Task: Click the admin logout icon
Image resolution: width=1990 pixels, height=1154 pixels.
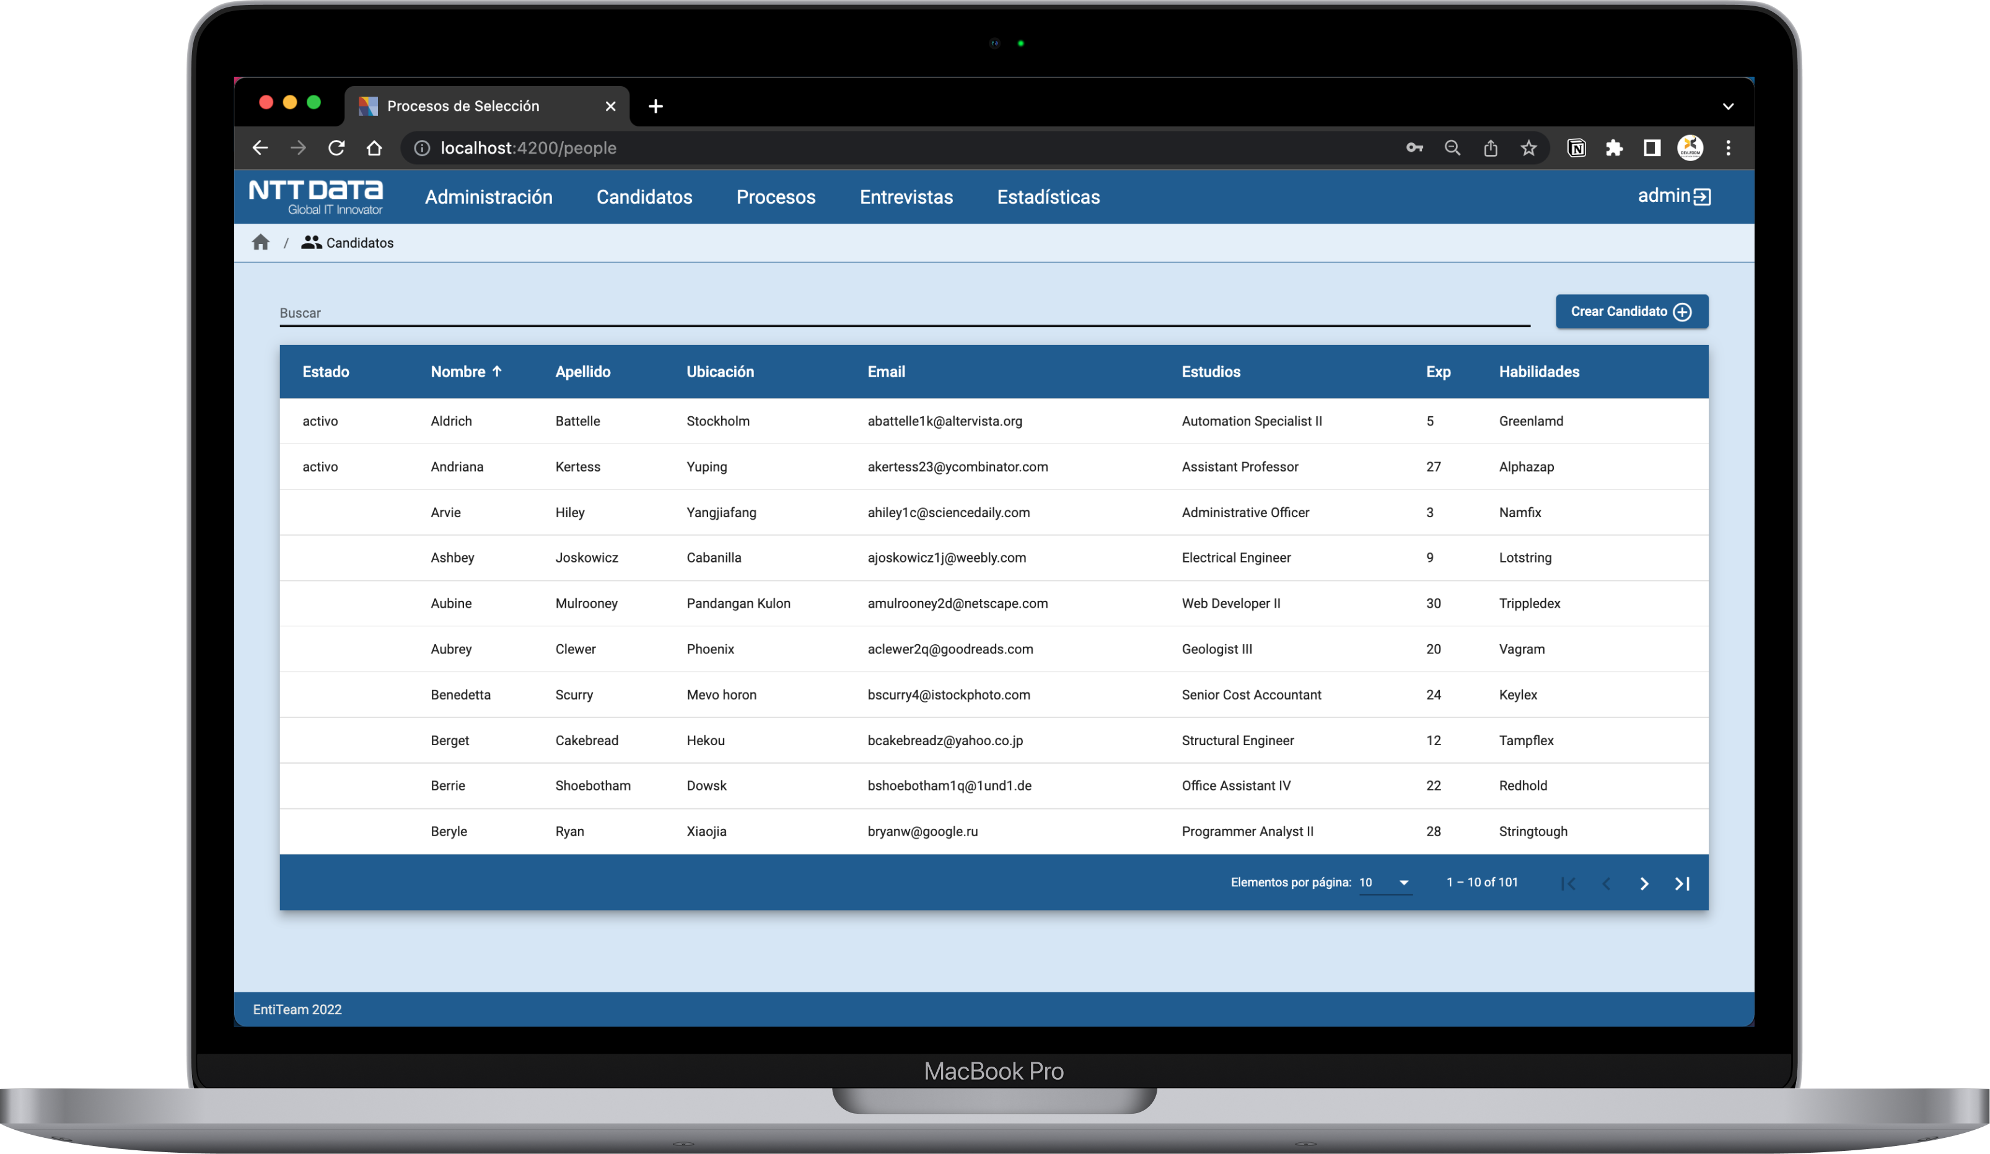Action: point(1702,196)
